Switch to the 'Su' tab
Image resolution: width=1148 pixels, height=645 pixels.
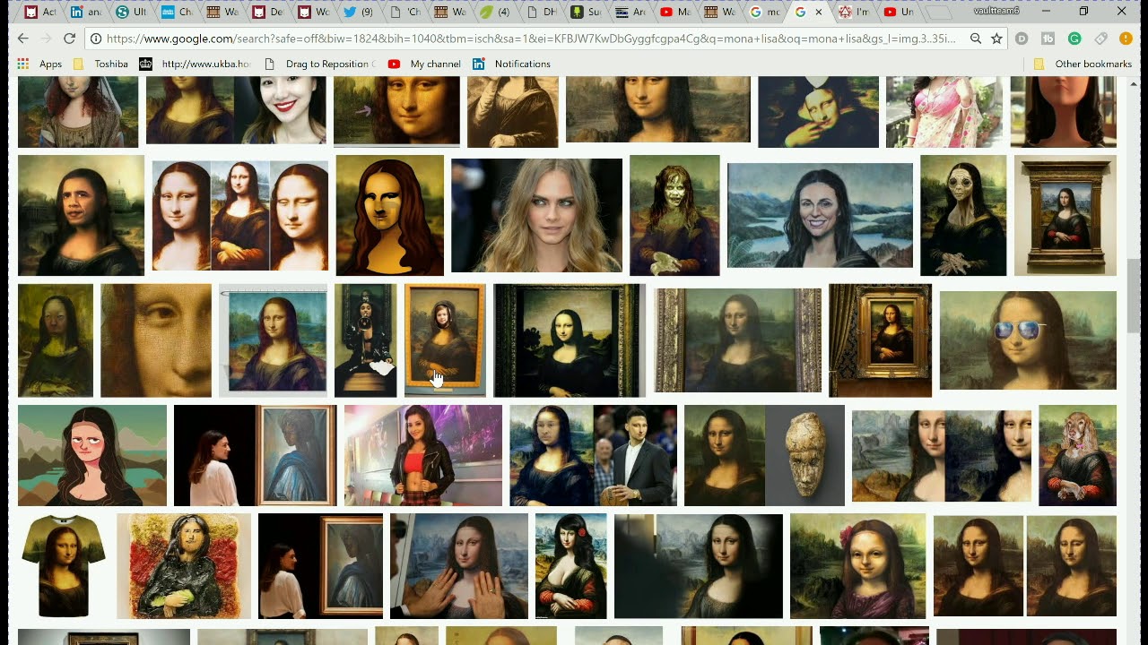coord(586,12)
